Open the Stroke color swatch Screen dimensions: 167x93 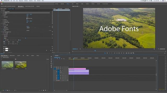7,50
